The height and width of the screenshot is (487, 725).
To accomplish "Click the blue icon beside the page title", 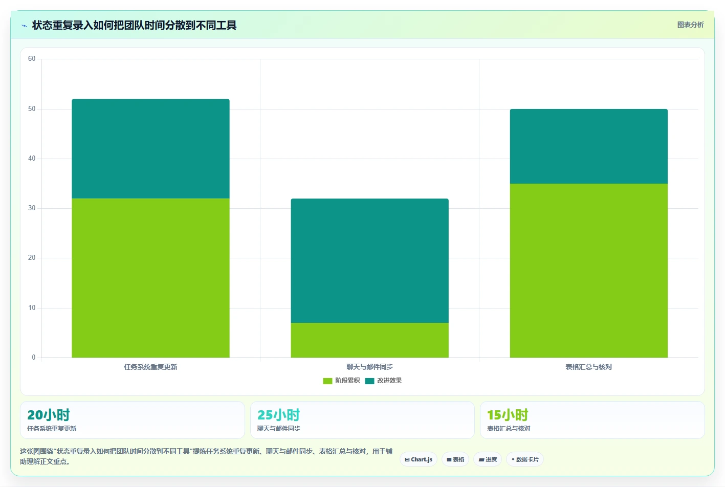I will pyautogui.click(x=24, y=26).
